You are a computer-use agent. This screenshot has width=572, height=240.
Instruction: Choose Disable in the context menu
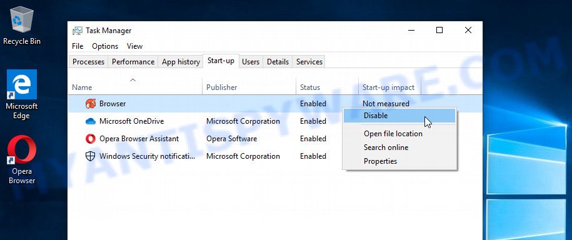399,116
